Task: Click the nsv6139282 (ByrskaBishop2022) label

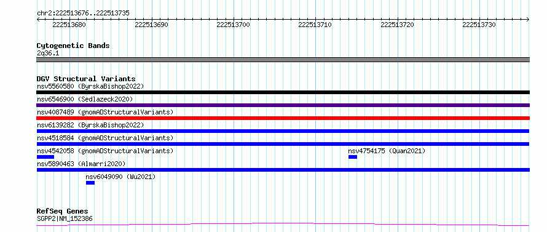Action: (90, 125)
